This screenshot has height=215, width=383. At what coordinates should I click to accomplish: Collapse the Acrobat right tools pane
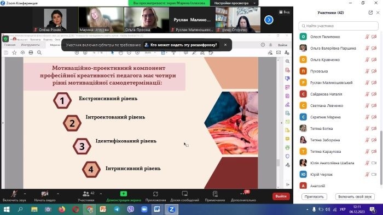282,123
